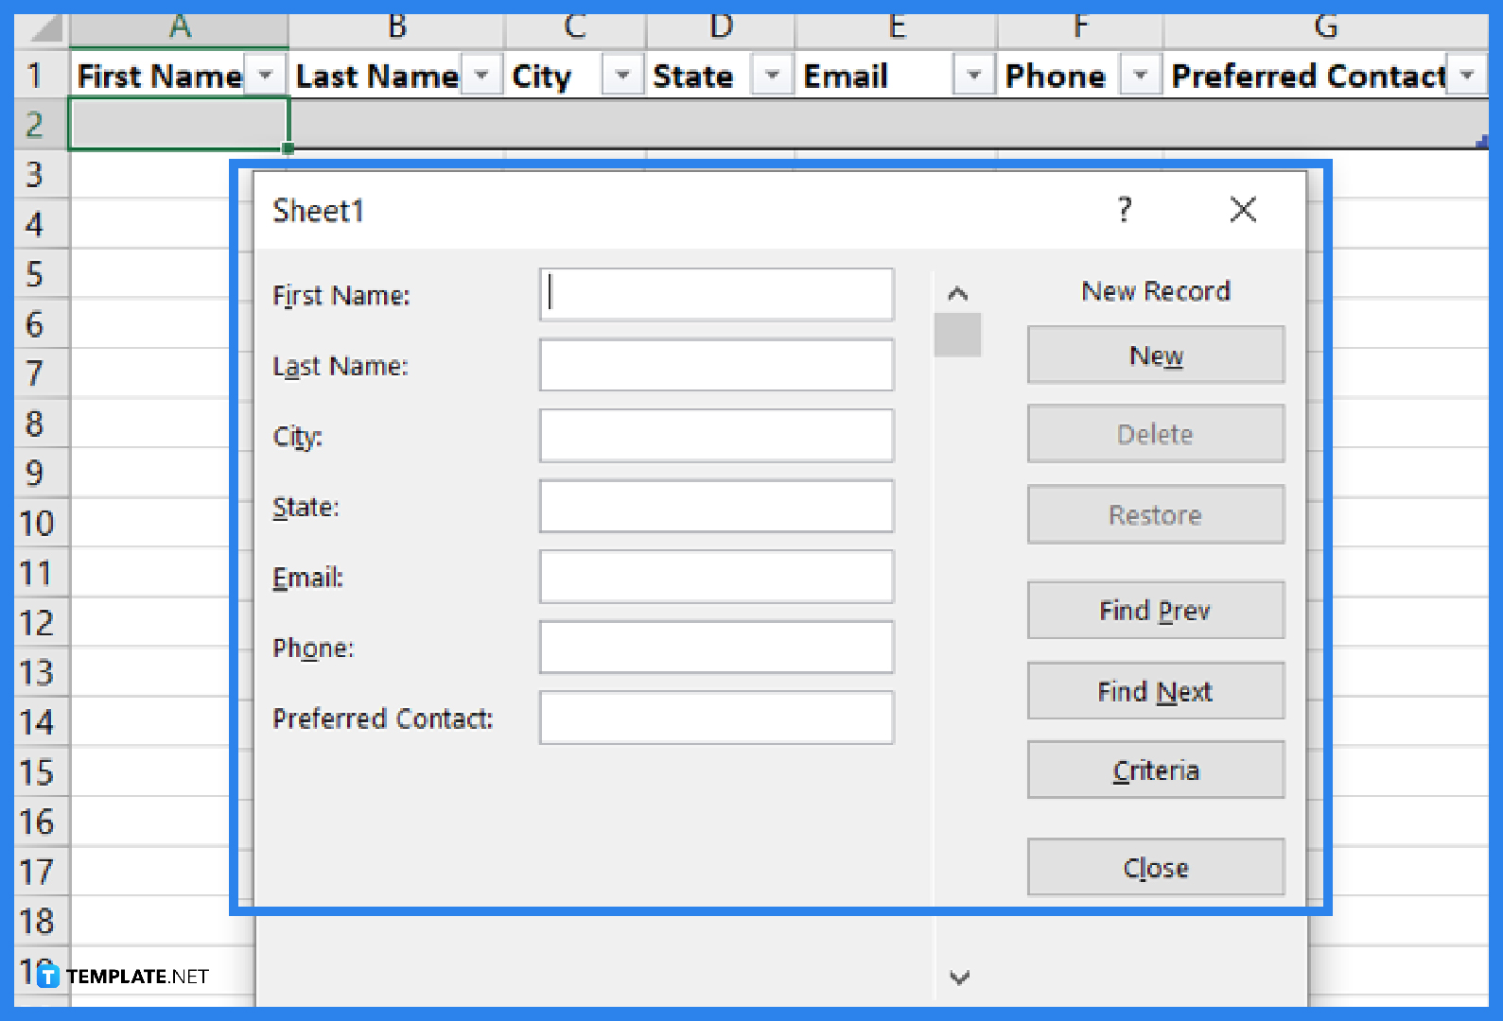
Task: Open the Criteria search mode
Action: (x=1156, y=770)
